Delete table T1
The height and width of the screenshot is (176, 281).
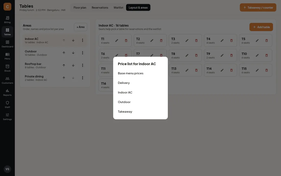click(126, 40)
